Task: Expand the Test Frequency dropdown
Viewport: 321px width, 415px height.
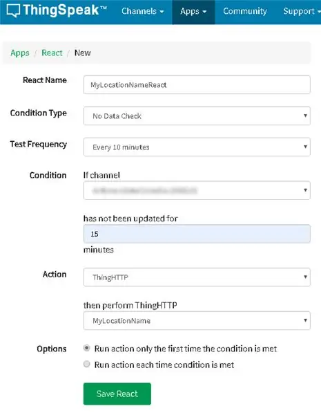Action: tap(197, 147)
